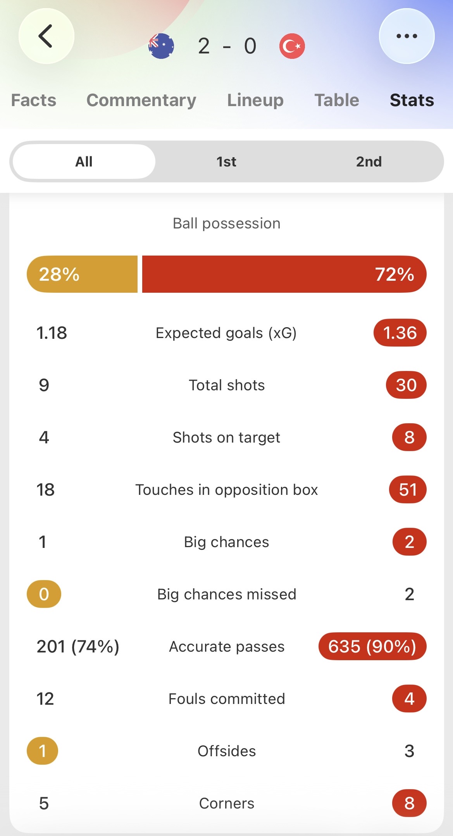Tap the yellow 0 big chances missed badge
This screenshot has width=453, height=836.
(44, 594)
